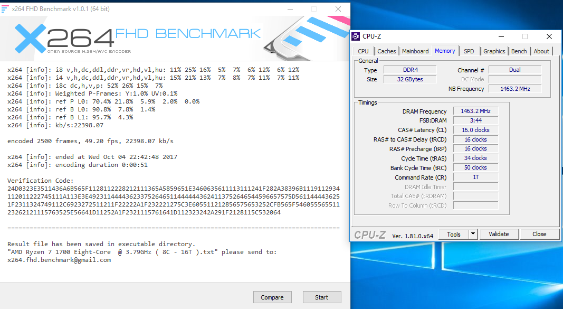Click the Cycle Time value 34 clocks
563x309 pixels.
(x=476, y=158)
